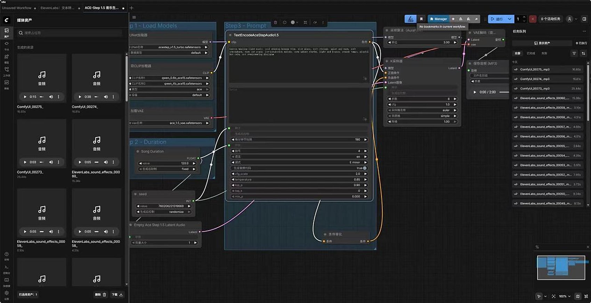Open the Node library sidebar icon
The image size is (591, 303).
(7, 45)
